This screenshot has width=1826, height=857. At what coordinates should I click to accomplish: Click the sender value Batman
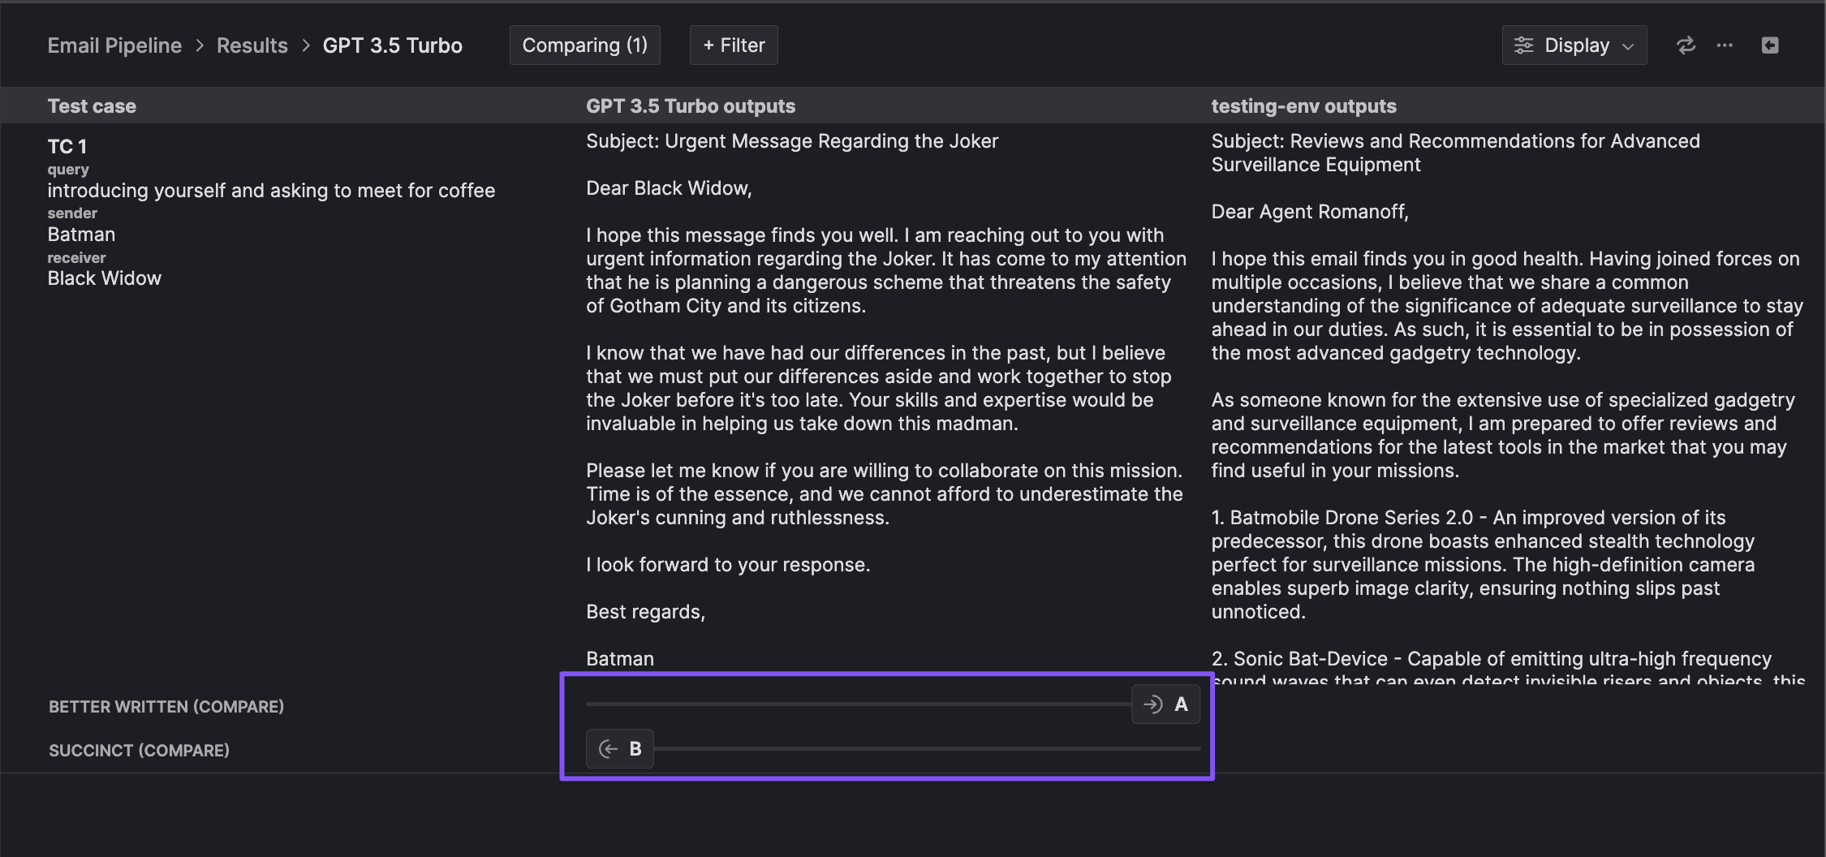pos(81,235)
